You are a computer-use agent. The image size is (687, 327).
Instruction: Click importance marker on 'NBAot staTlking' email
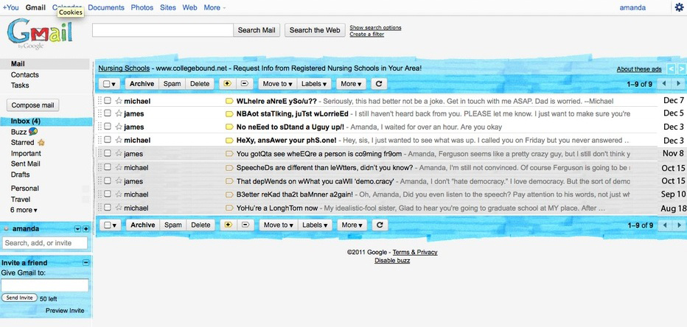[x=229, y=114]
